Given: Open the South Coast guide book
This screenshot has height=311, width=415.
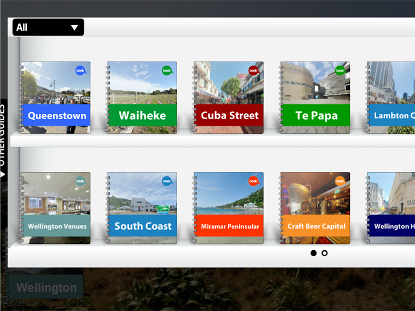Looking at the screenshot, I should (142, 208).
